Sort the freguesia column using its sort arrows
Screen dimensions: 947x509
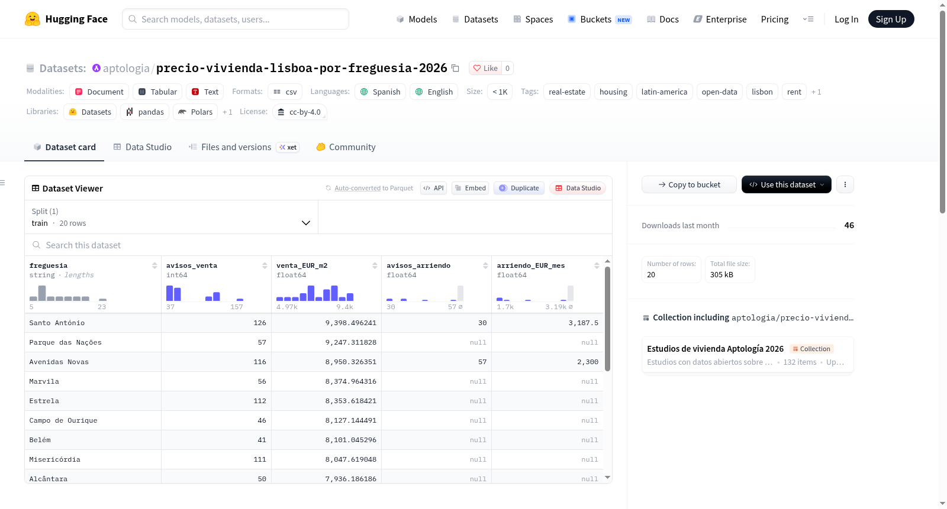click(x=154, y=265)
